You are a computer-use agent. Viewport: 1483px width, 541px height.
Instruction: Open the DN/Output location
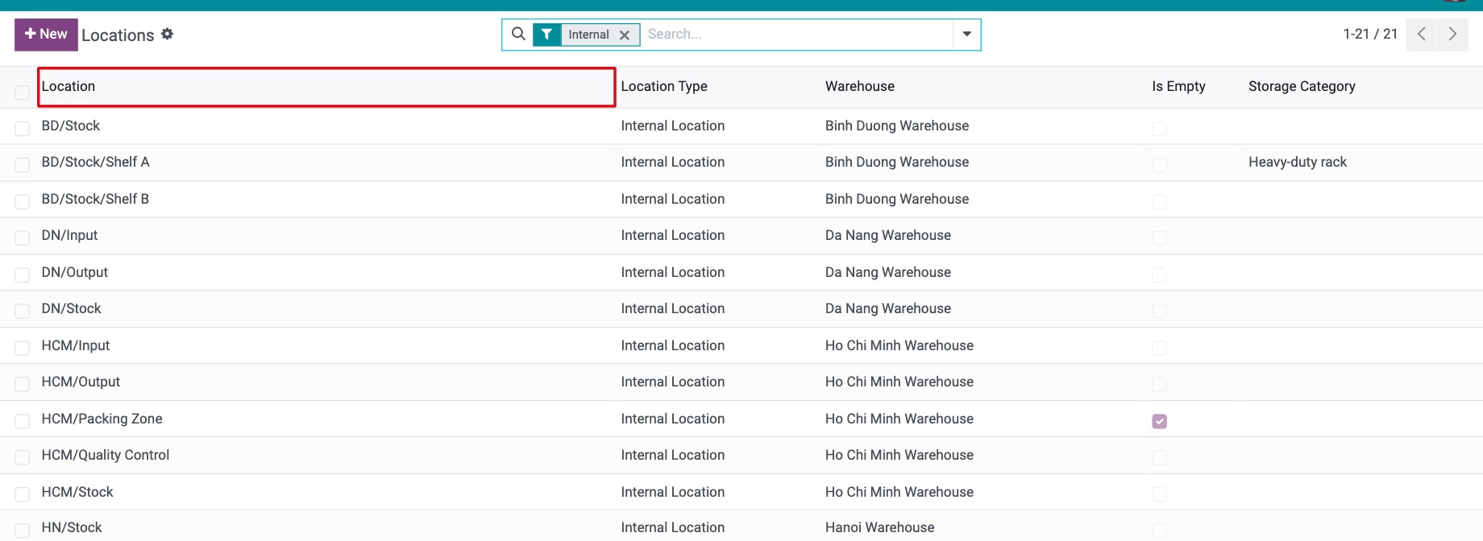74,272
